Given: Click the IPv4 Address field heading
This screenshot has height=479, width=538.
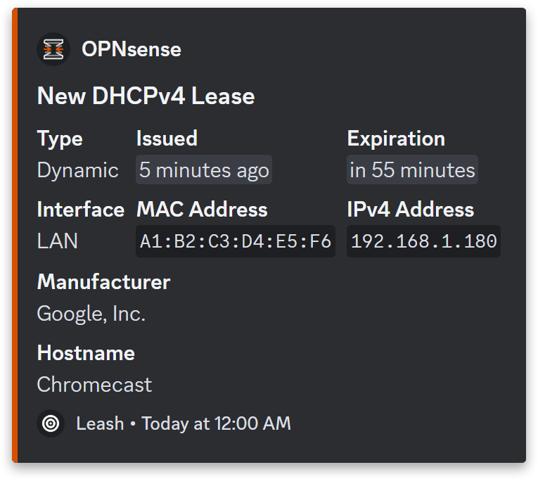Looking at the screenshot, I should pyautogui.click(x=411, y=210).
